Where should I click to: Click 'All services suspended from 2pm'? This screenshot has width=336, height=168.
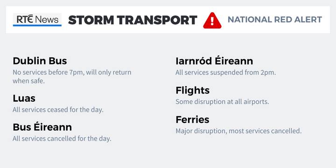[226, 72]
